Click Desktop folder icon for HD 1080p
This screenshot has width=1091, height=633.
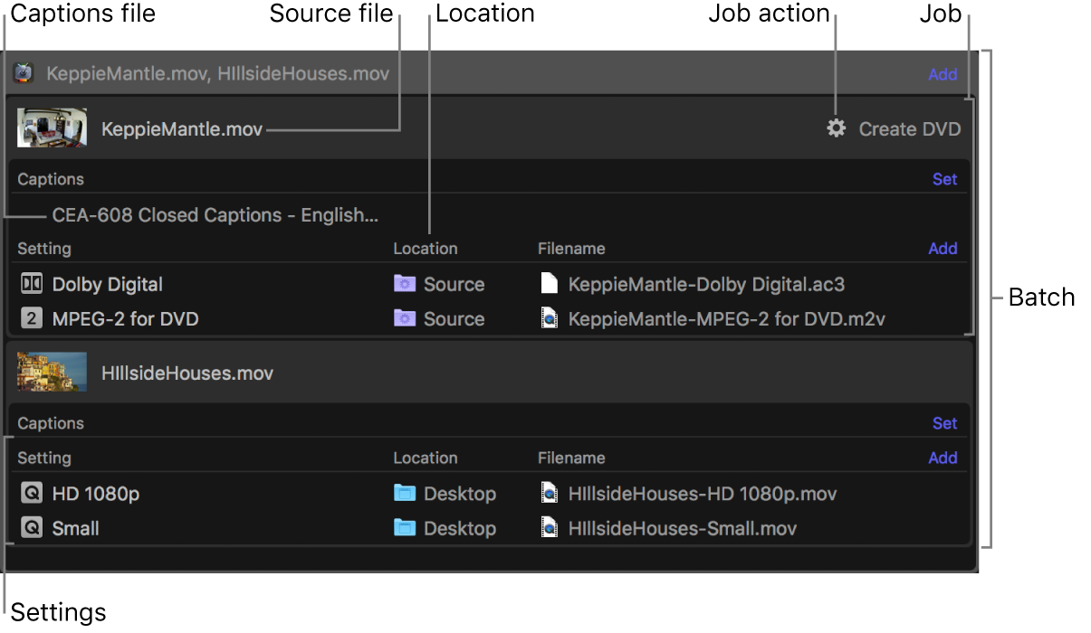tap(405, 494)
